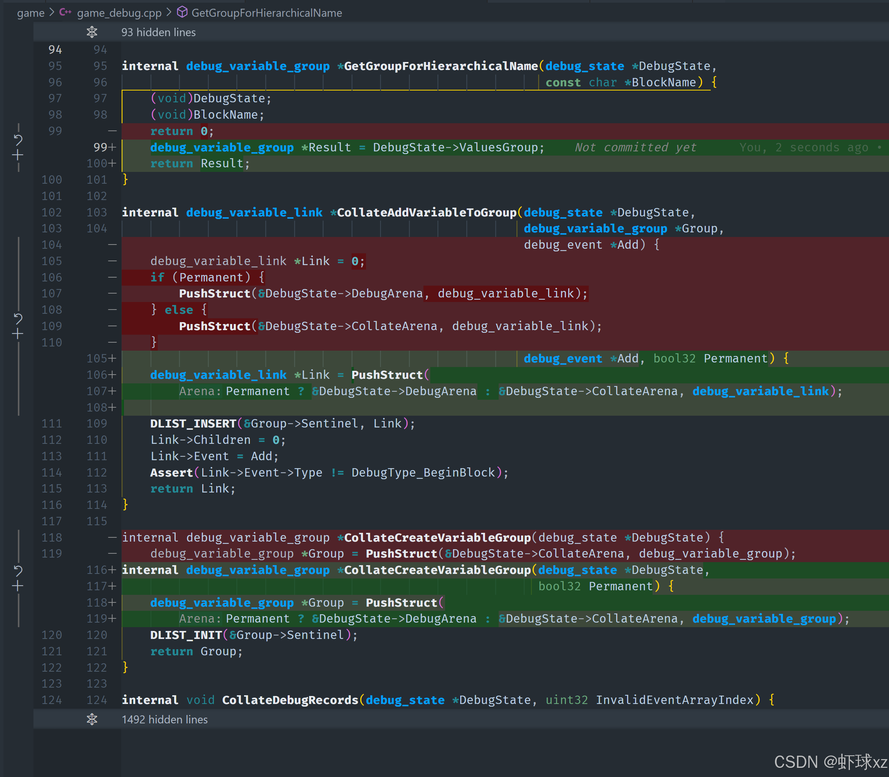The image size is (889, 777).
Task: Click the CollateDebugRecords function name
Action: [290, 700]
